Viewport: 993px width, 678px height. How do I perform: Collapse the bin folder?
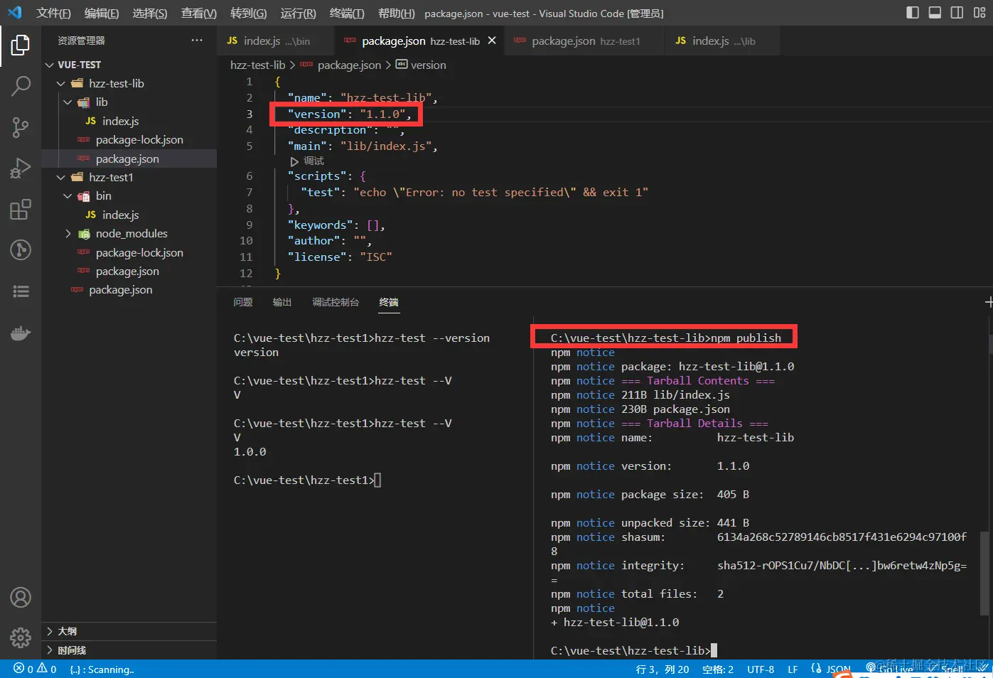(68, 196)
